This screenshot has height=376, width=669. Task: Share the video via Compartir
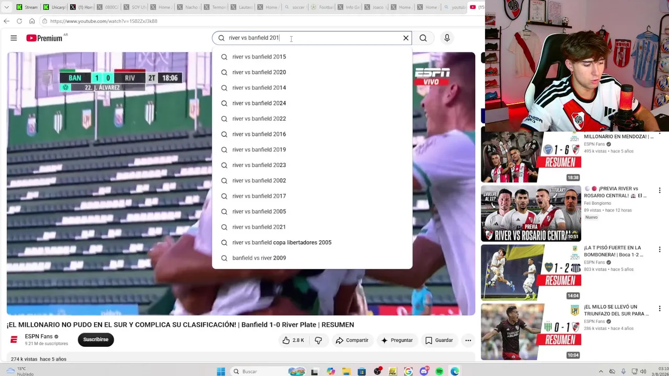(352, 340)
